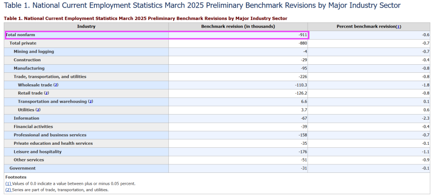Click the -29 Construction value
Viewport: 437px width, 195px height.
pos(304,60)
